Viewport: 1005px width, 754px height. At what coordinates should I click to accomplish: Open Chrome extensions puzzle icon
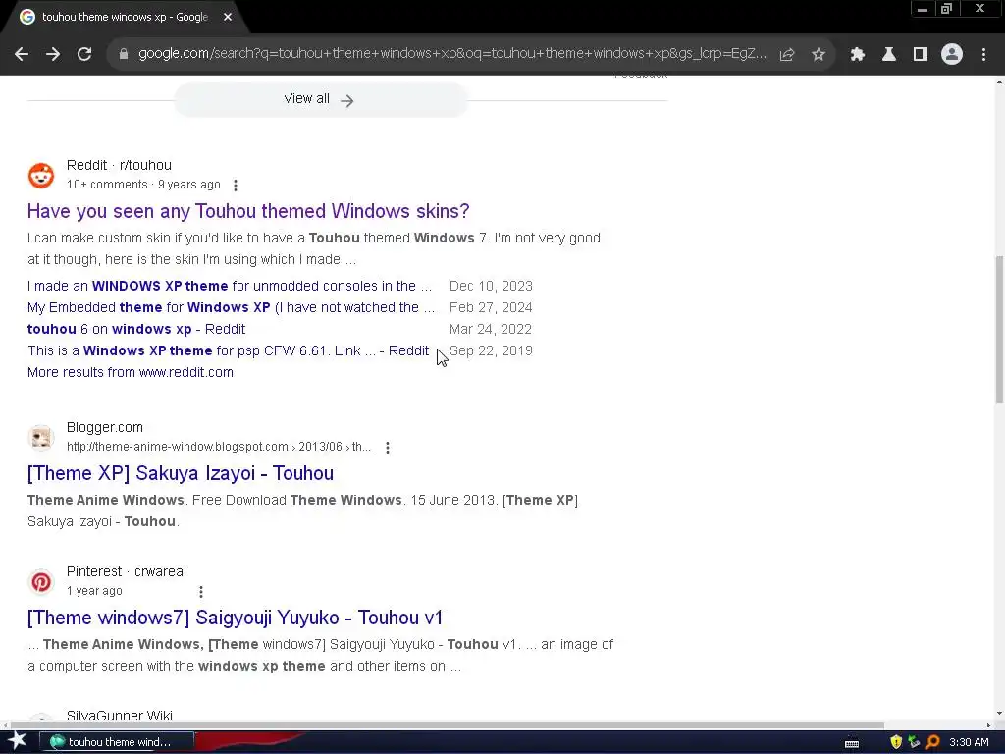(x=858, y=55)
